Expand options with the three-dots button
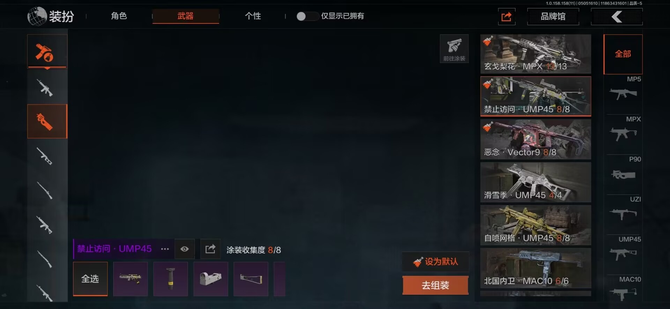Image resolution: width=670 pixels, height=309 pixels. tap(165, 249)
